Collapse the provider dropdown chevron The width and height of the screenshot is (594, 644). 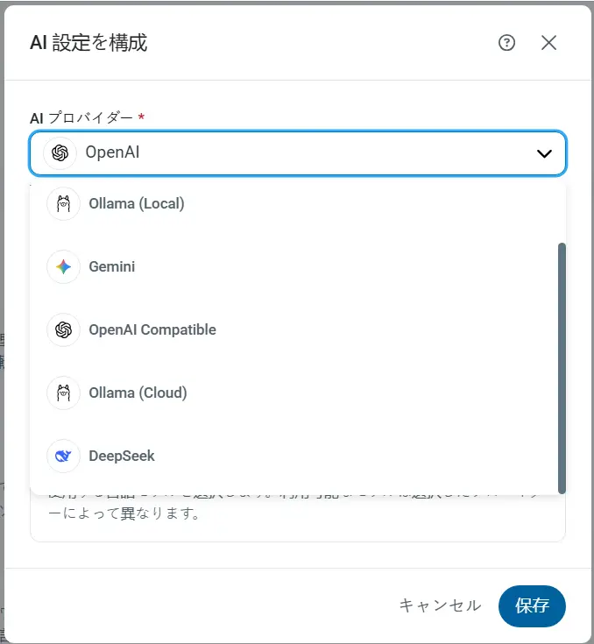[x=544, y=153]
